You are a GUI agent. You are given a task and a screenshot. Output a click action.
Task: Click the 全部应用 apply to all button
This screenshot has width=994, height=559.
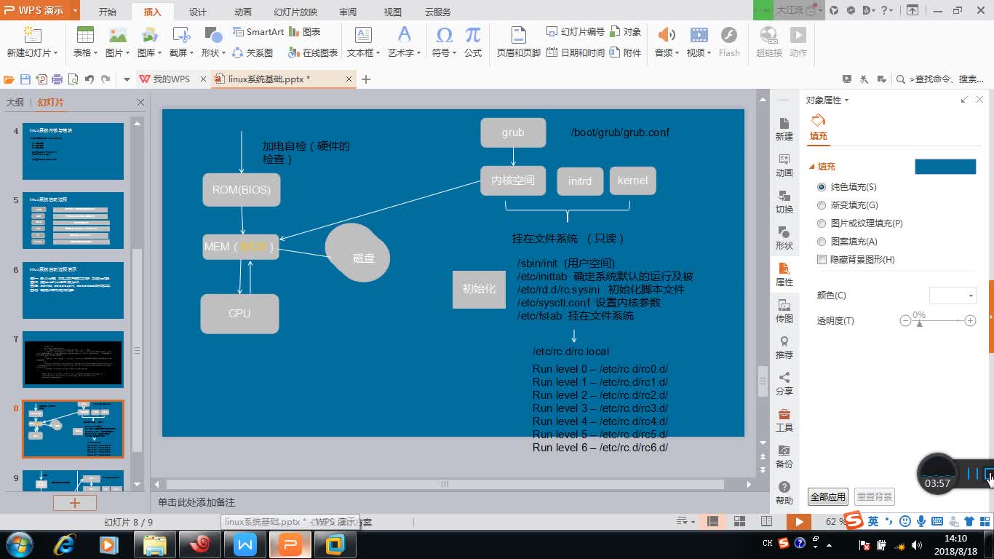coord(828,497)
